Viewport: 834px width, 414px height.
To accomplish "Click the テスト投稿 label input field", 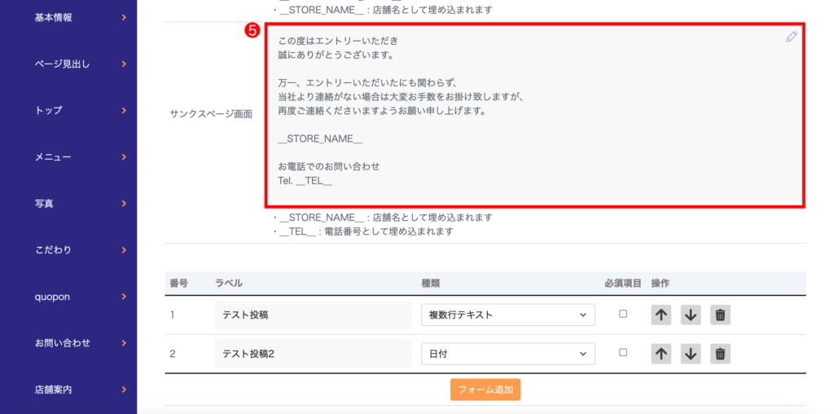I will click(313, 315).
